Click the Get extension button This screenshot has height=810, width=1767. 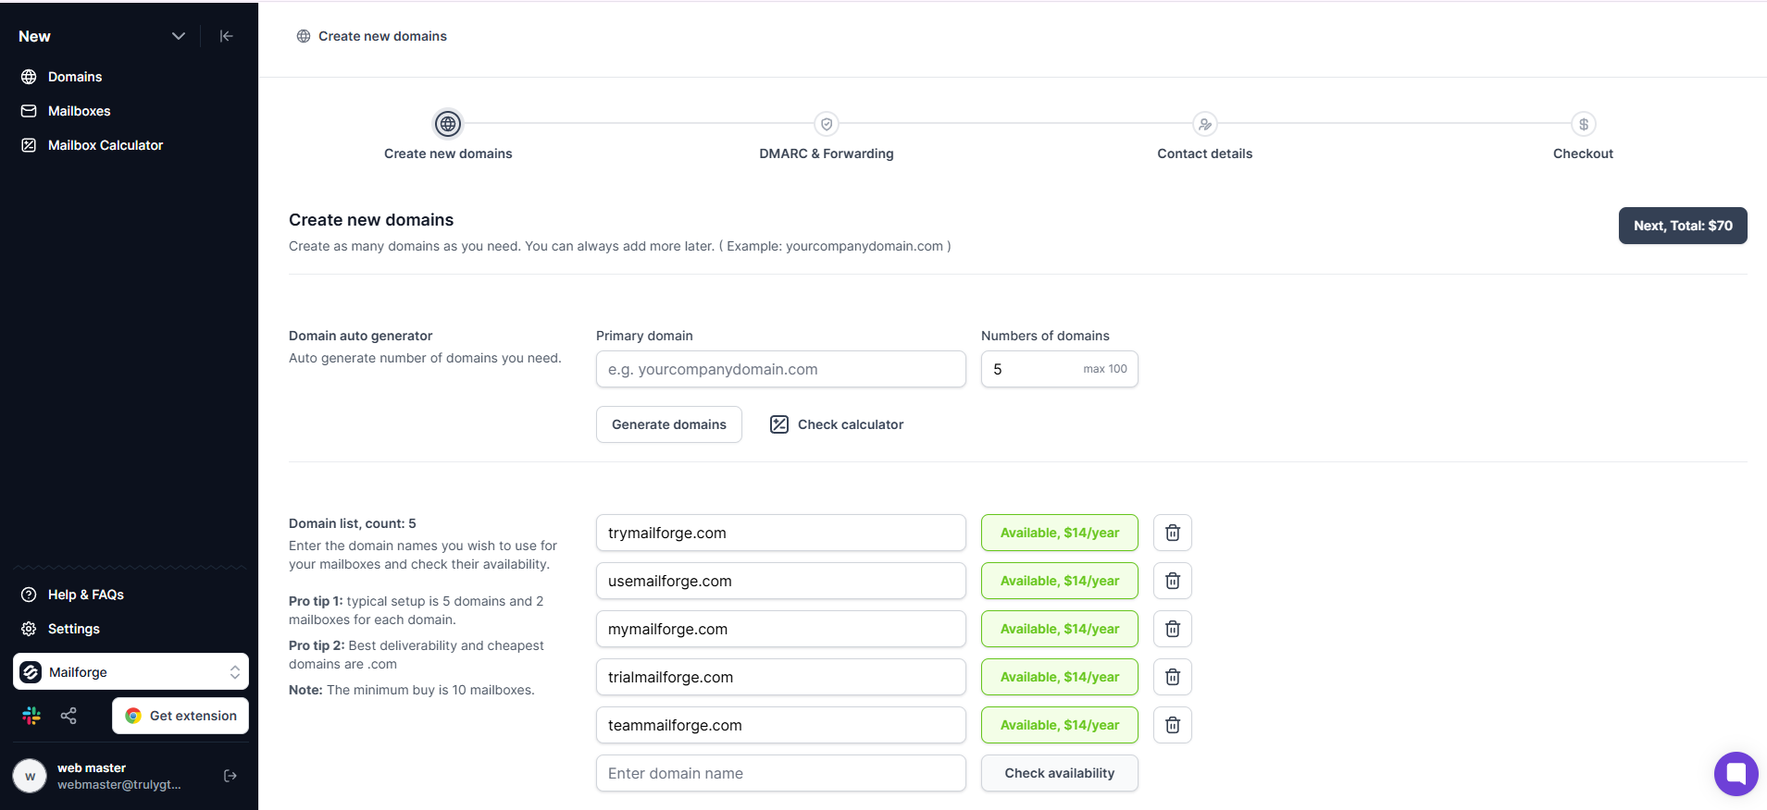(180, 716)
